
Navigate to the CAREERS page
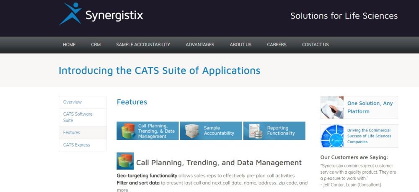[x=277, y=45]
